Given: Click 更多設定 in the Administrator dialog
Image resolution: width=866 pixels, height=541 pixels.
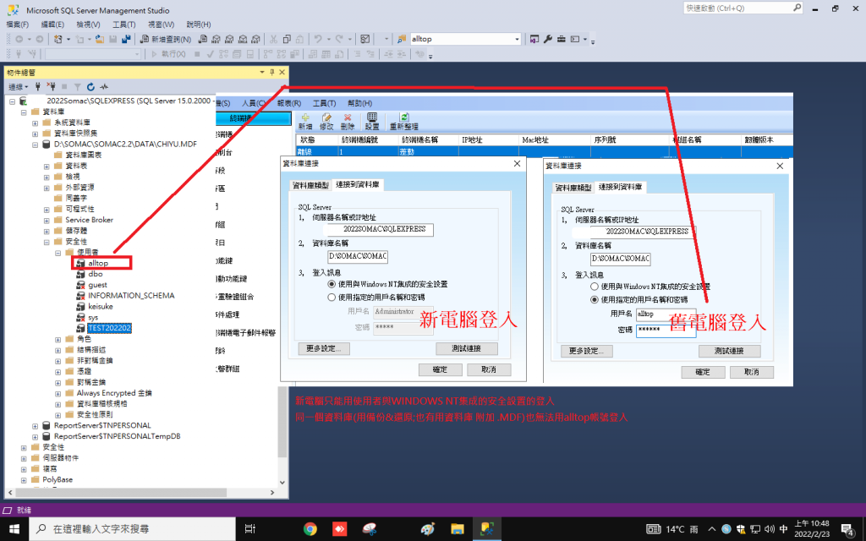Looking at the screenshot, I should [324, 348].
